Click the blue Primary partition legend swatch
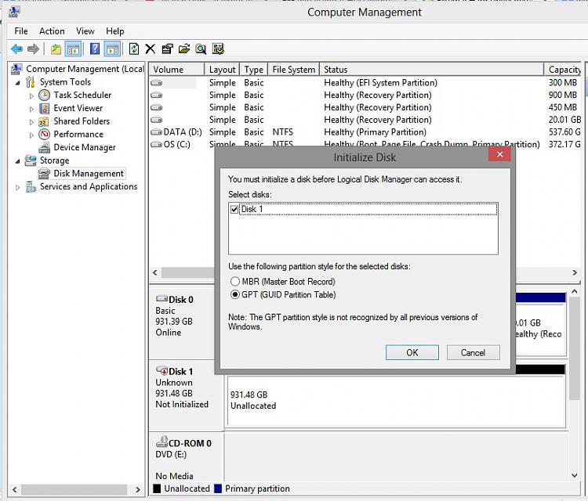Screen dimensions: 588x501 [x=218, y=488]
